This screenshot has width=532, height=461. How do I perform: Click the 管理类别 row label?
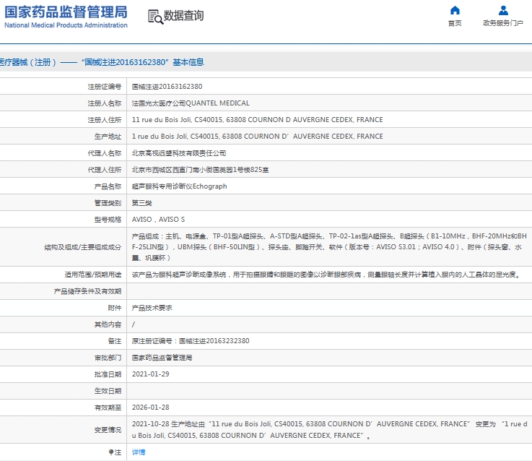pos(108,204)
